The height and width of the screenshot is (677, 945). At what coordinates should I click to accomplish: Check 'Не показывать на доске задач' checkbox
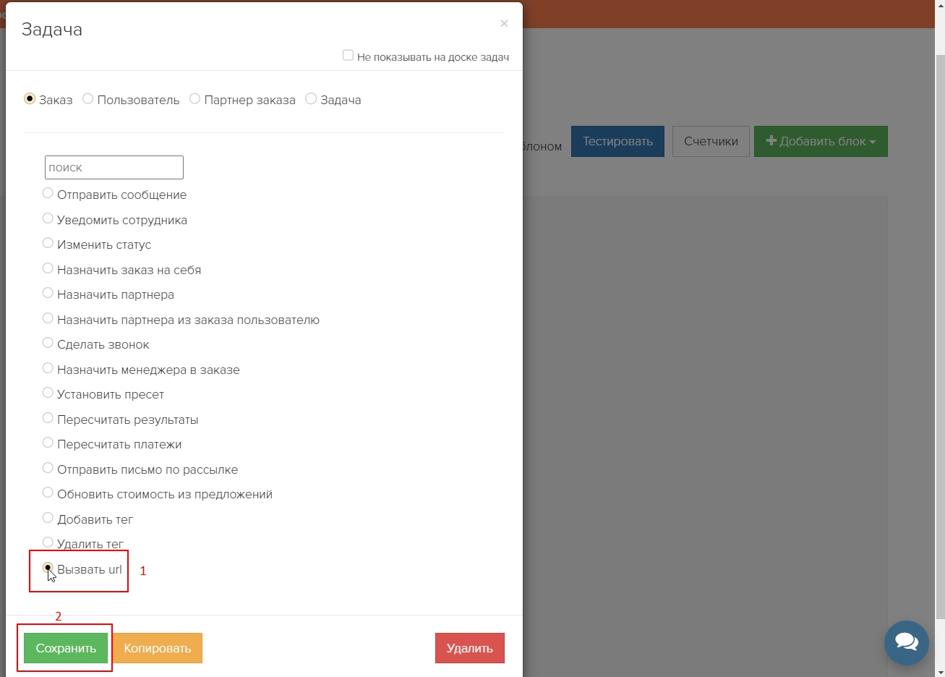348,56
